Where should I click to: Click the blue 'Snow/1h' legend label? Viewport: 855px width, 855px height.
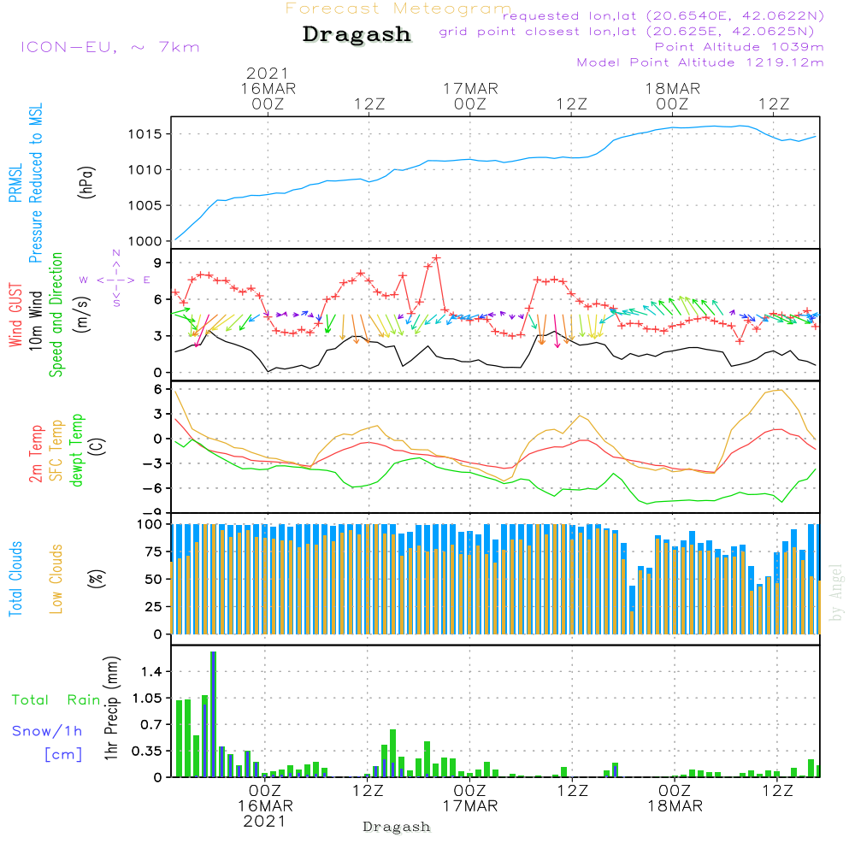click(47, 731)
